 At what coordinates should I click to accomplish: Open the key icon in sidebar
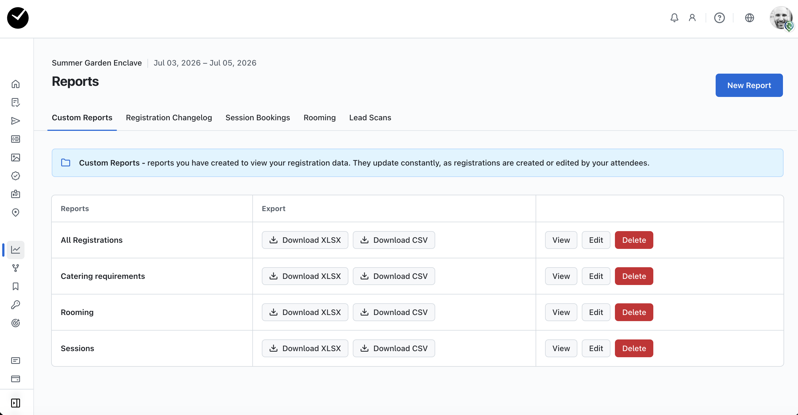click(x=16, y=305)
